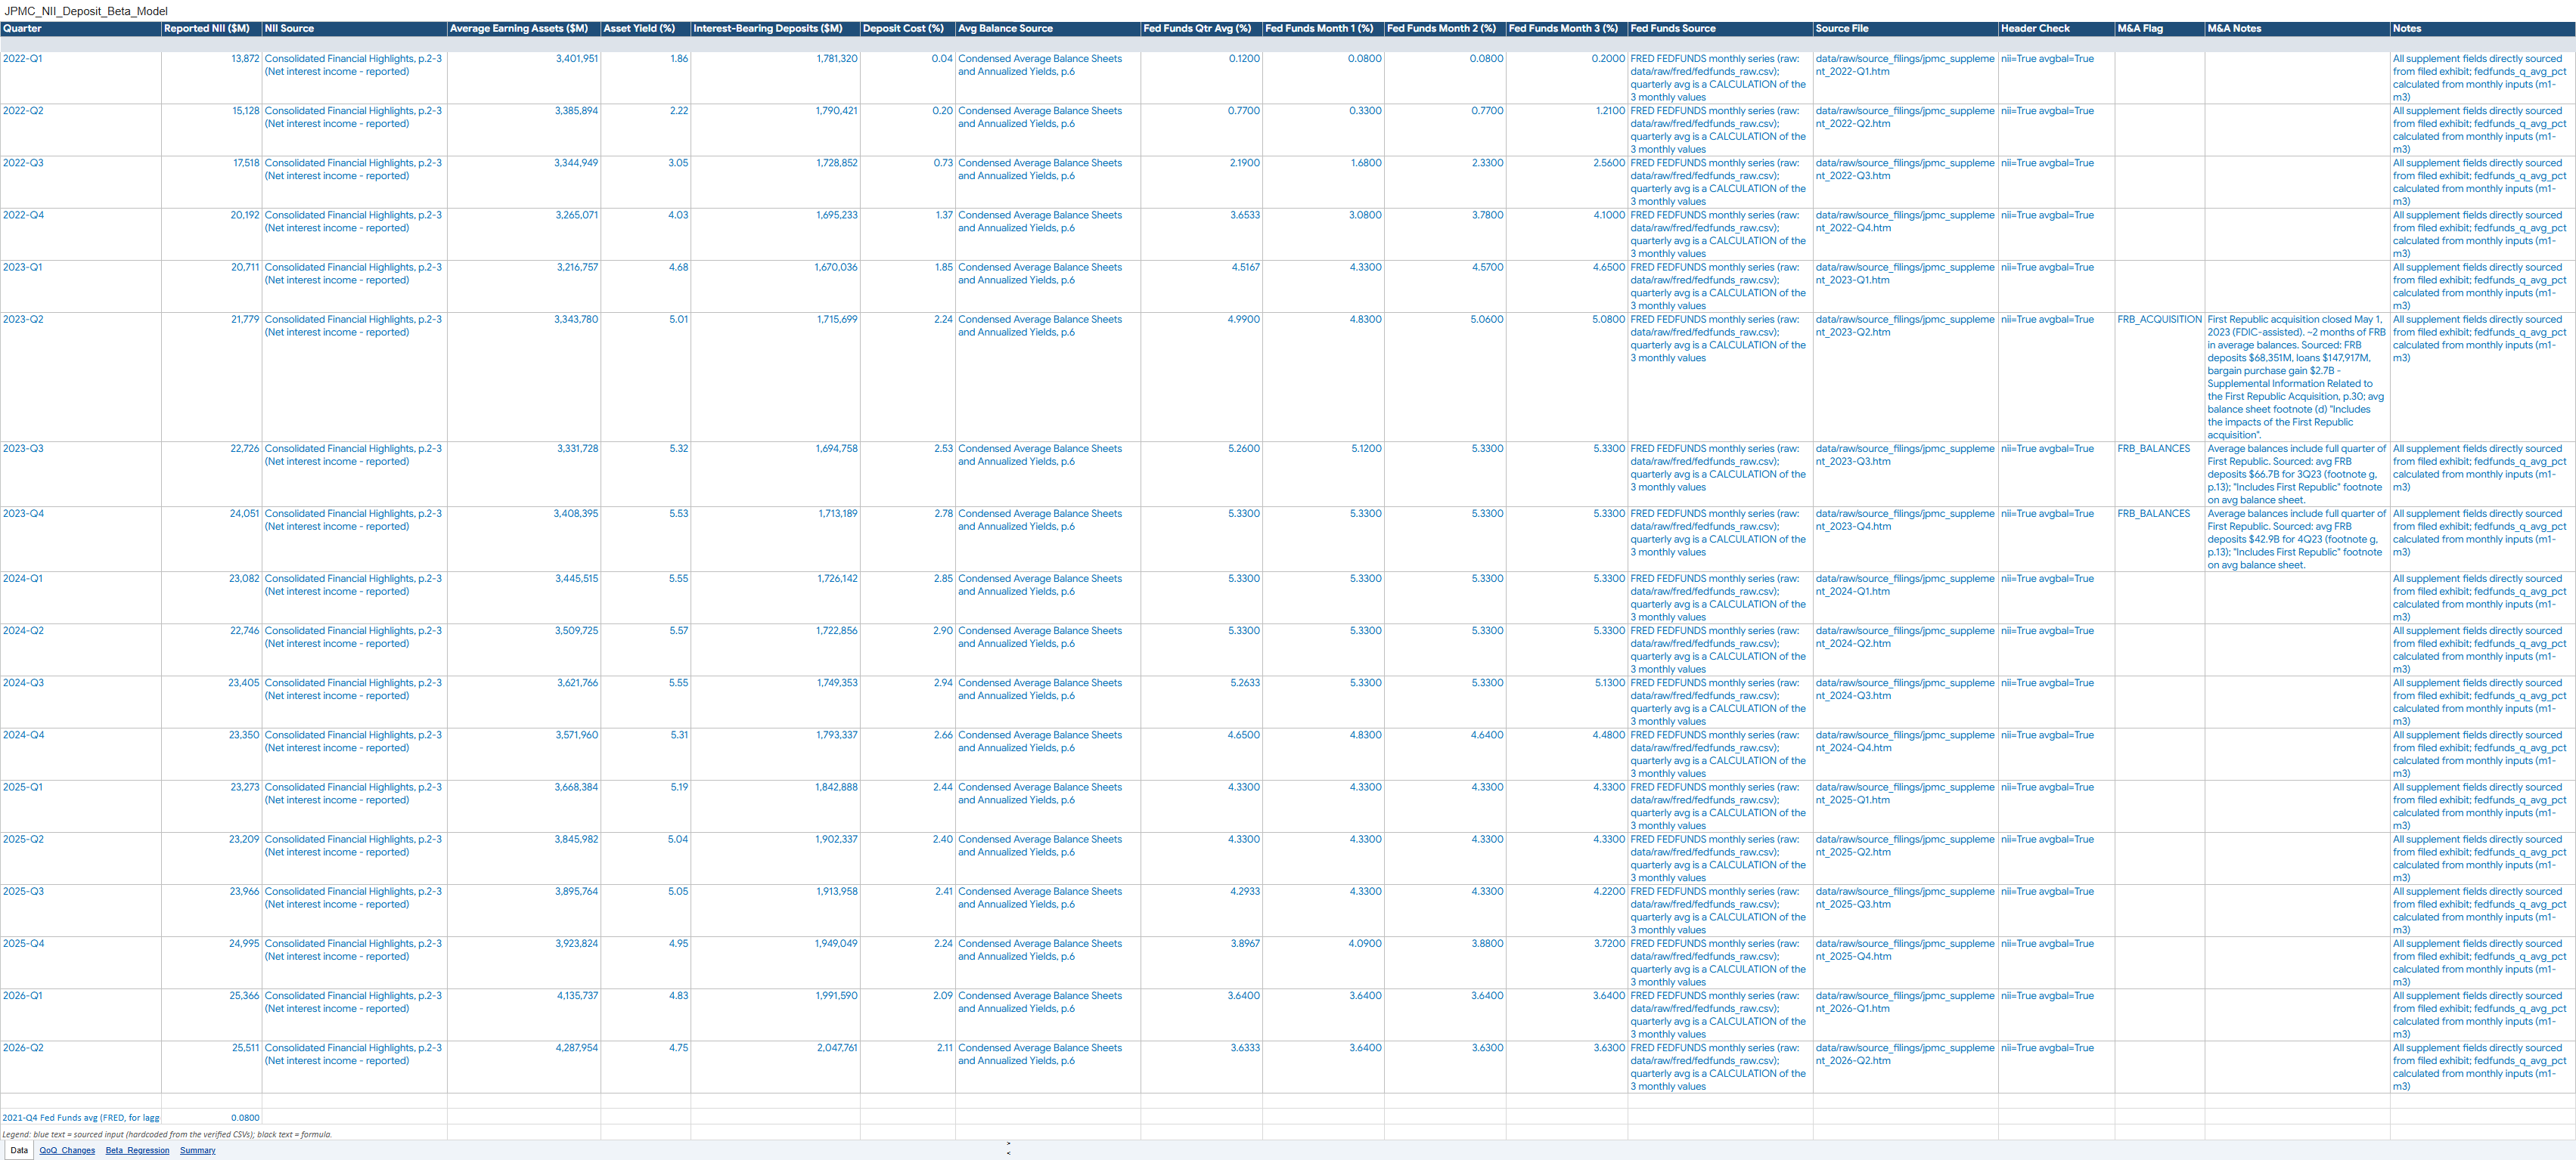Click the Interest-Bearing Deposits ($M) header

(x=775, y=29)
